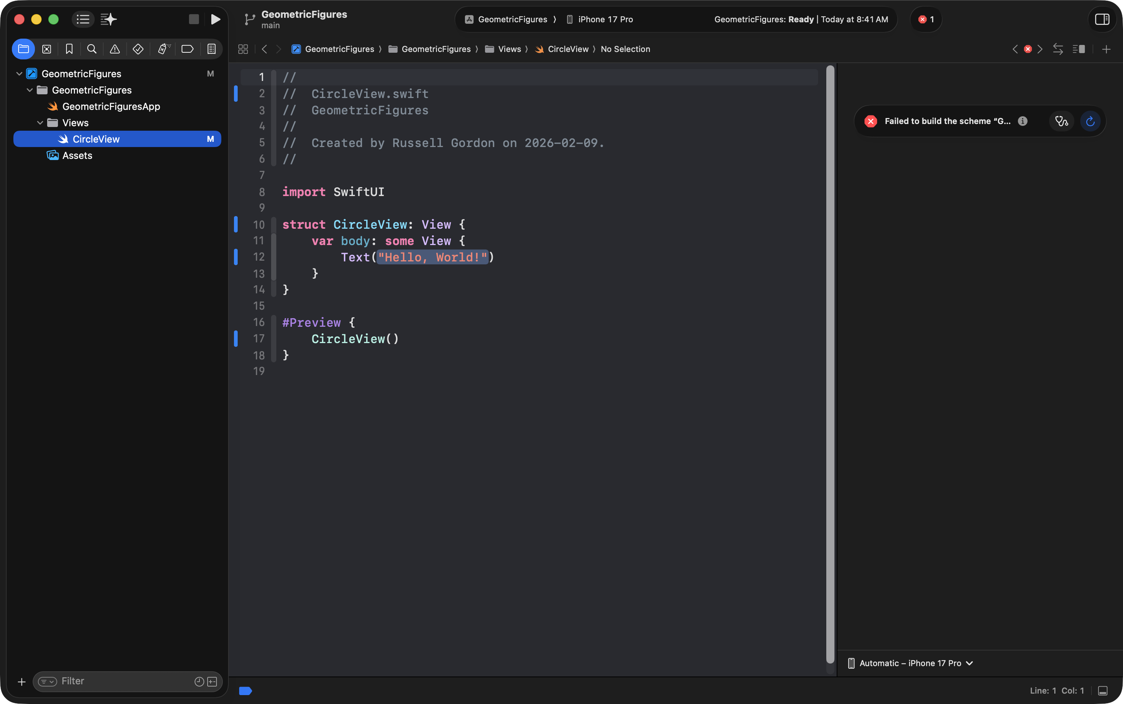1123x704 pixels.
Task: Collapse the GeometricFigures project root
Action: click(x=19, y=74)
